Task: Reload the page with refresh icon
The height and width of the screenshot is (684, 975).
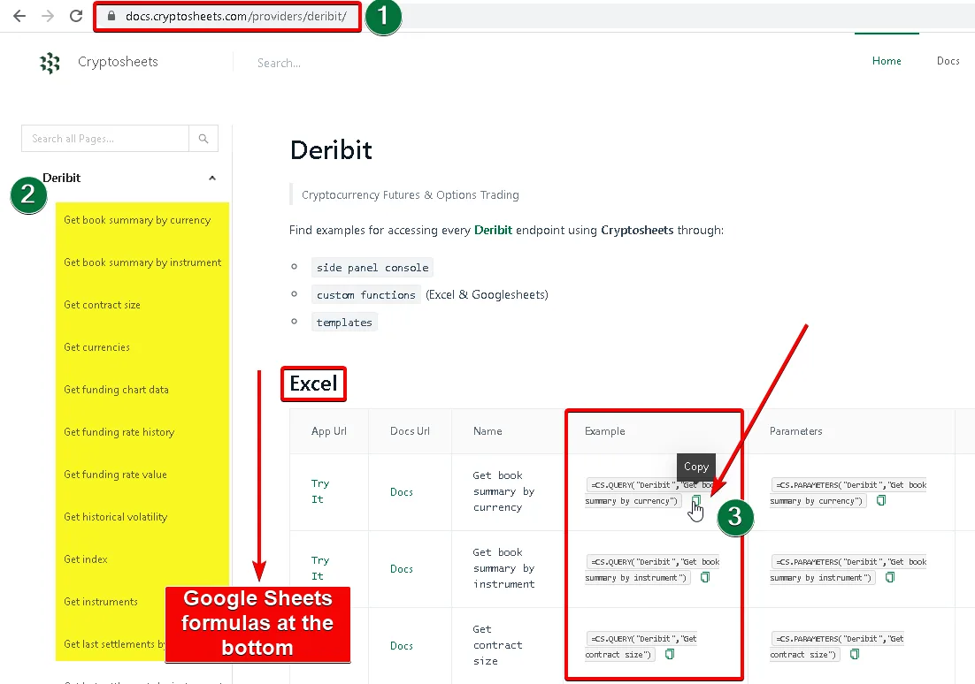Action: [x=76, y=16]
